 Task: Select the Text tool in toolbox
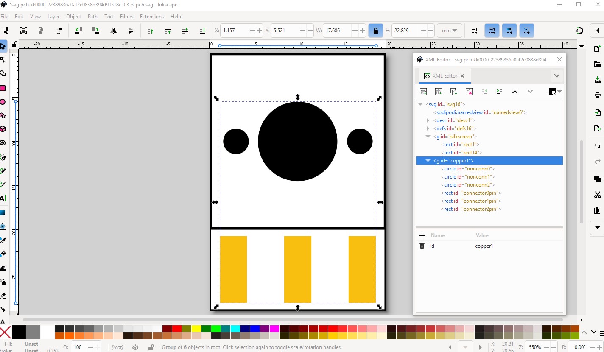(x=3, y=198)
